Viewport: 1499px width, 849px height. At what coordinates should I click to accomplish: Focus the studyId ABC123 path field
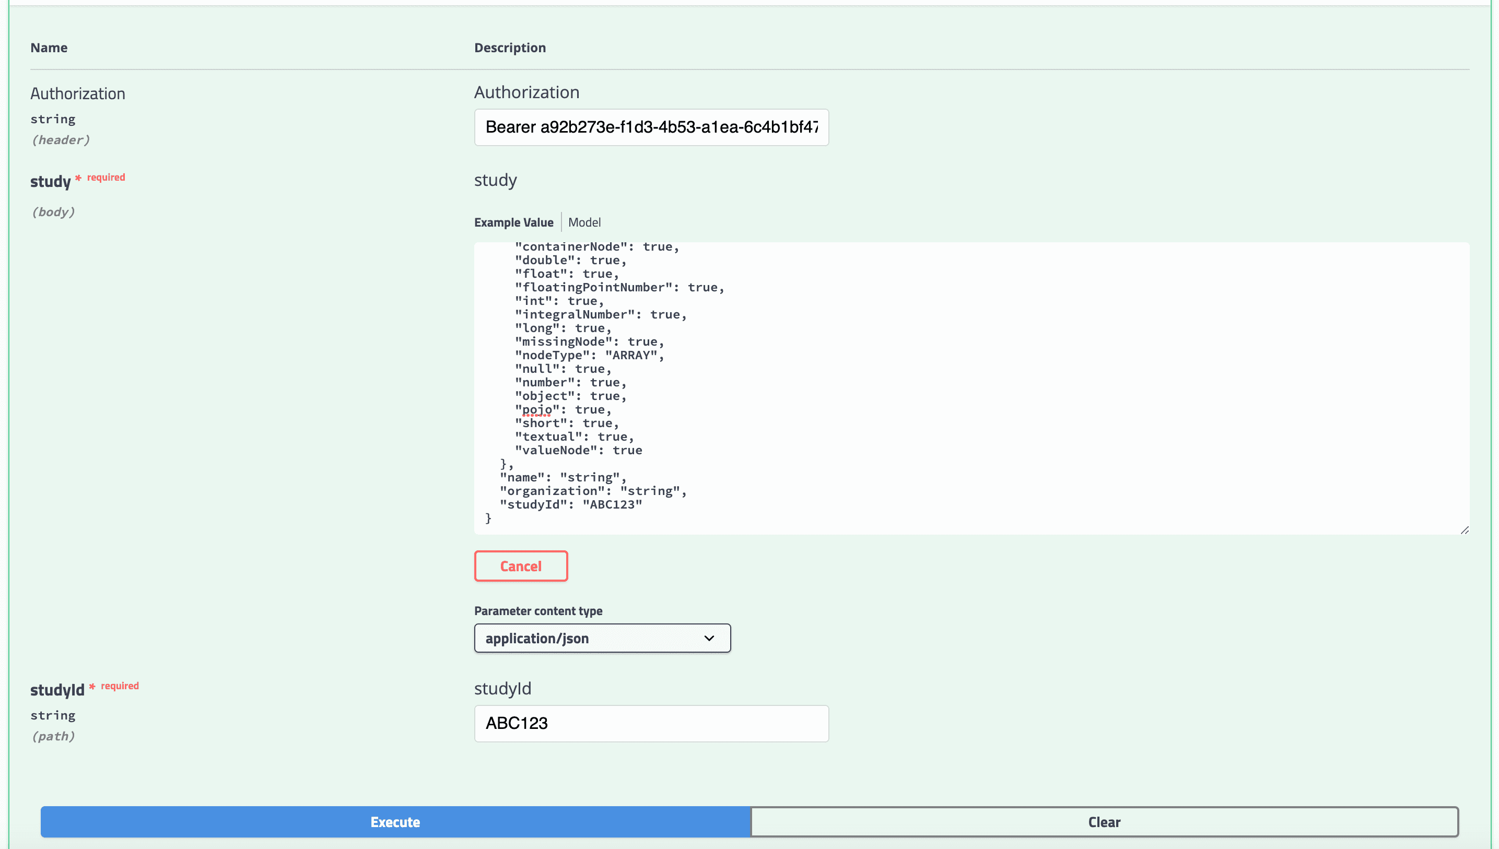[x=651, y=723]
